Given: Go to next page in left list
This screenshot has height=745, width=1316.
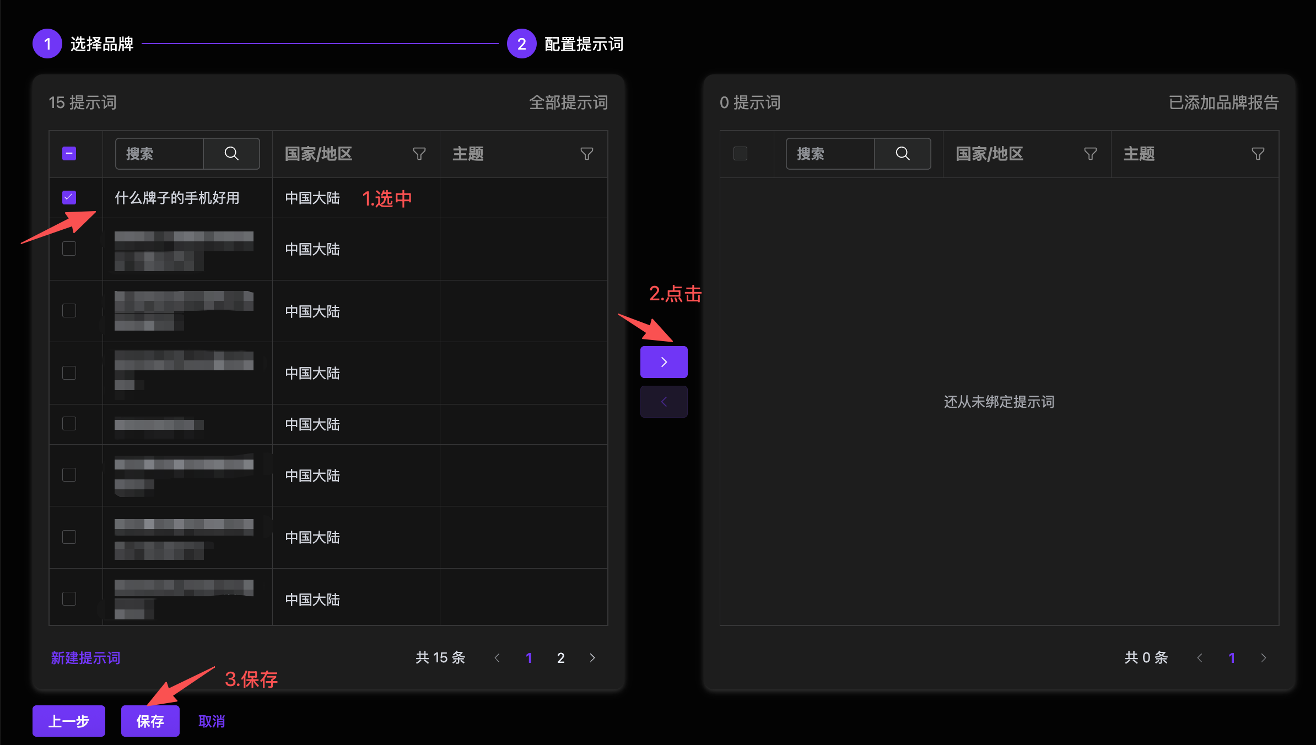Looking at the screenshot, I should [x=592, y=657].
